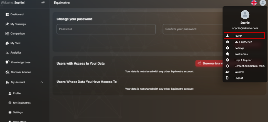Open the Analytics bar chart icon
This screenshot has width=268, height=122.
click(x=7, y=53)
